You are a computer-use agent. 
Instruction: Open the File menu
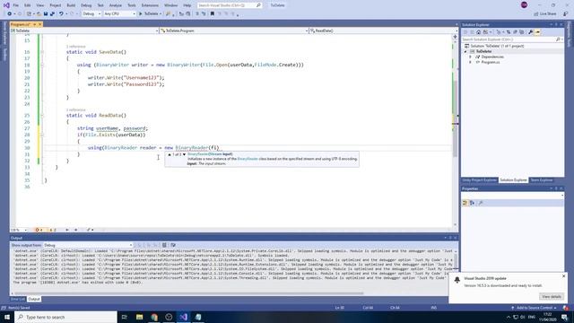16,5
